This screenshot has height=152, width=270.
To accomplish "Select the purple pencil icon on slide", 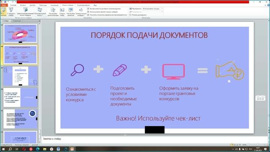I will [x=120, y=70].
